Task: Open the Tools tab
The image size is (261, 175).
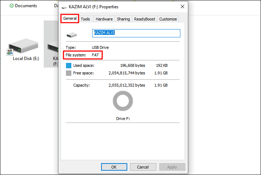Action: 85,19
